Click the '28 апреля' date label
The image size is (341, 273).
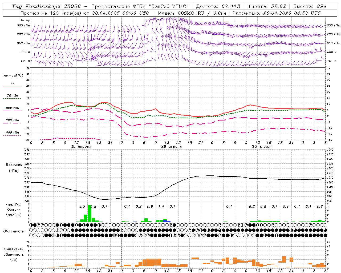(x=81, y=147)
